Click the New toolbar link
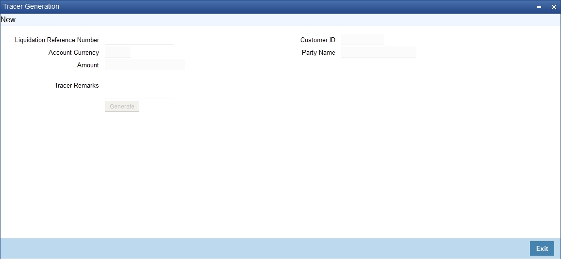The width and height of the screenshot is (561, 262). tap(8, 20)
